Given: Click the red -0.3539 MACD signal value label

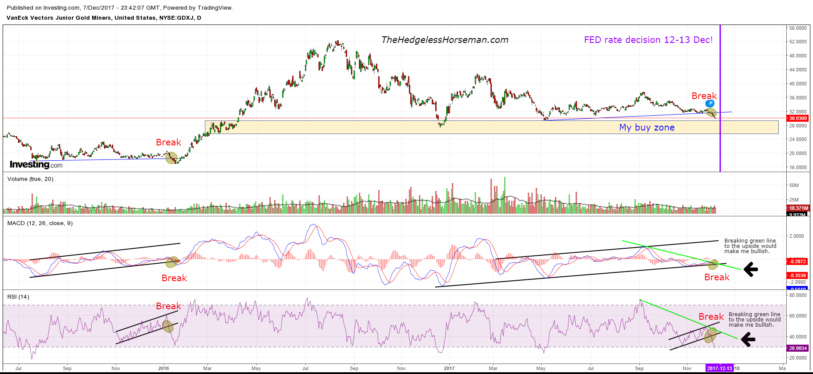Looking at the screenshot, I should point(798,275).
